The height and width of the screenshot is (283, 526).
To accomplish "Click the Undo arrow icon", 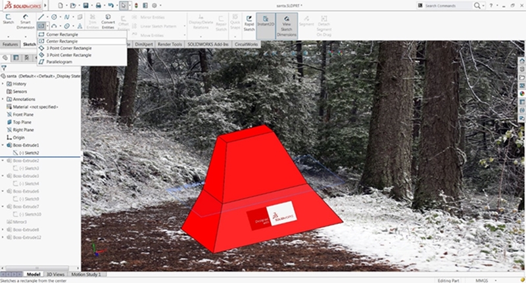I will coord(111,5).
